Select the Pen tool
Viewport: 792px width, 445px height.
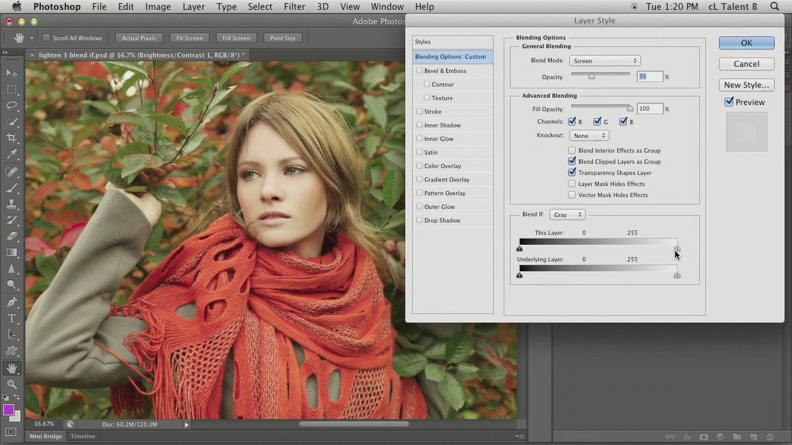12,303
